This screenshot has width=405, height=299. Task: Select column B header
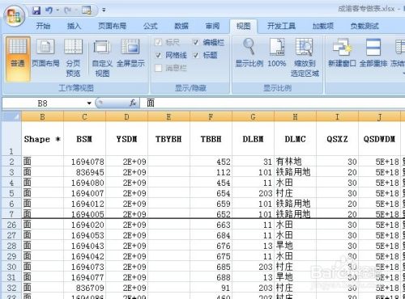pos(42,116)
